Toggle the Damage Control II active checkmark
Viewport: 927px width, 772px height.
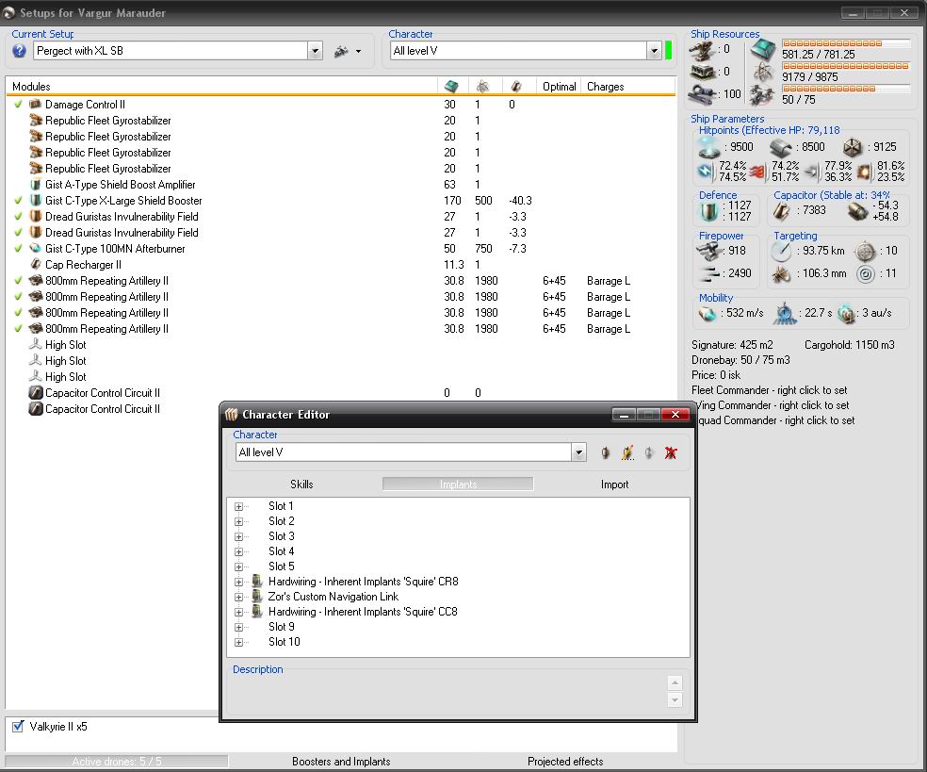18,105
